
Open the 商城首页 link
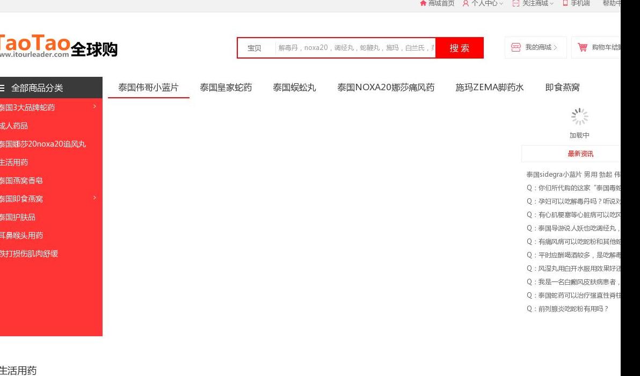coord(441,3)
